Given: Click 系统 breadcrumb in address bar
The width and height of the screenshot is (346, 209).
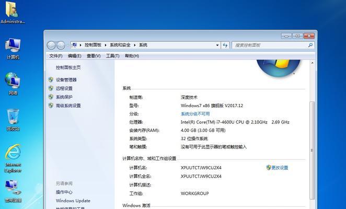Looking at the screenshot, I should pos(143,45).
